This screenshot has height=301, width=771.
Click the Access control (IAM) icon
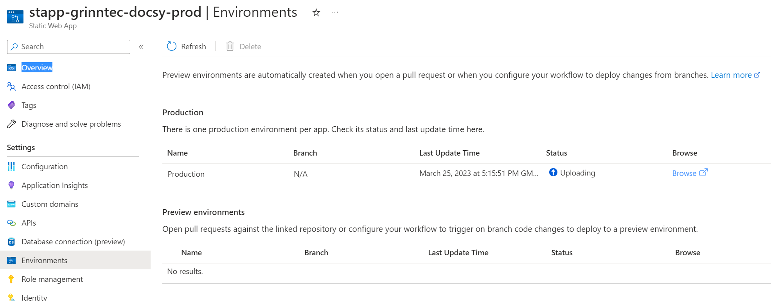click(11, 86)
